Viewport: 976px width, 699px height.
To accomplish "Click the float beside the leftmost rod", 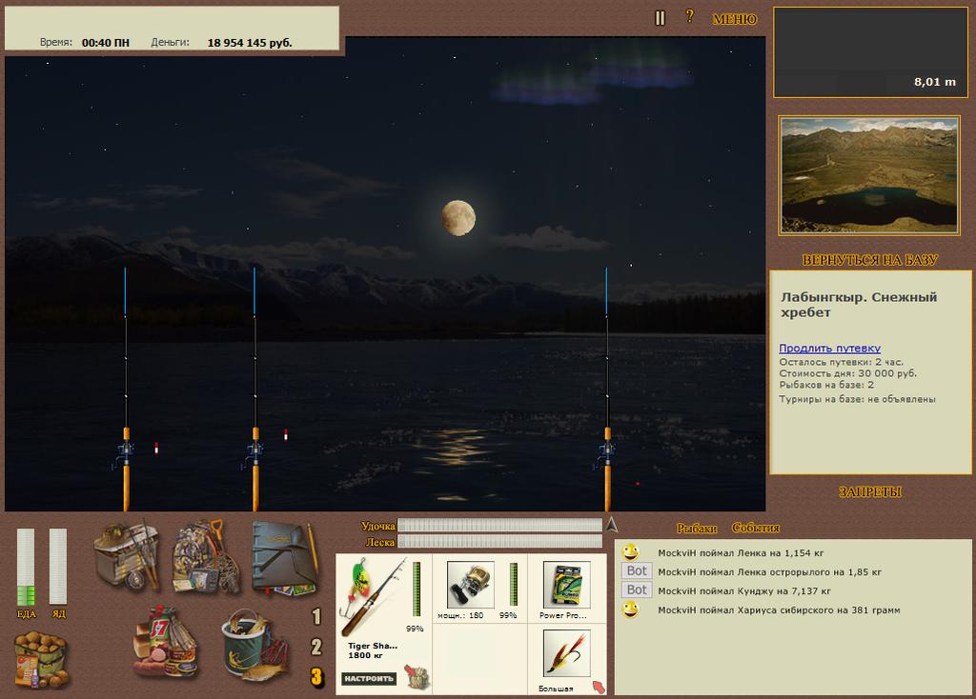I will pyautogui.click(x=156, y=448).
